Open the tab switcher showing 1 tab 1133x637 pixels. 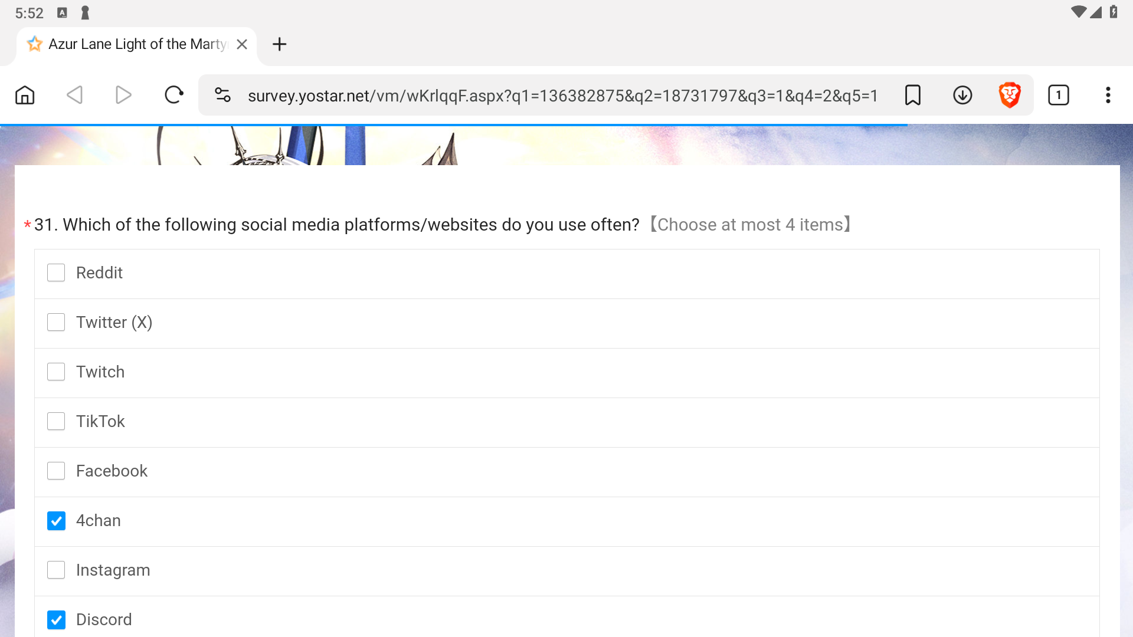pyautogui.click(x=1058, y=95)
